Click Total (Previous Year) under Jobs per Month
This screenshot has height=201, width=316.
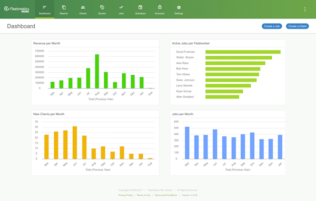click(238, 170)
